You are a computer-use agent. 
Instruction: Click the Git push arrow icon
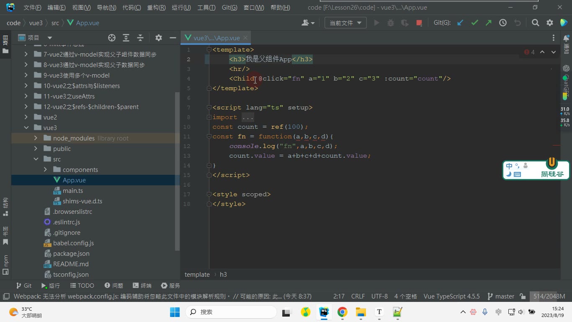(x=489, y=23)
